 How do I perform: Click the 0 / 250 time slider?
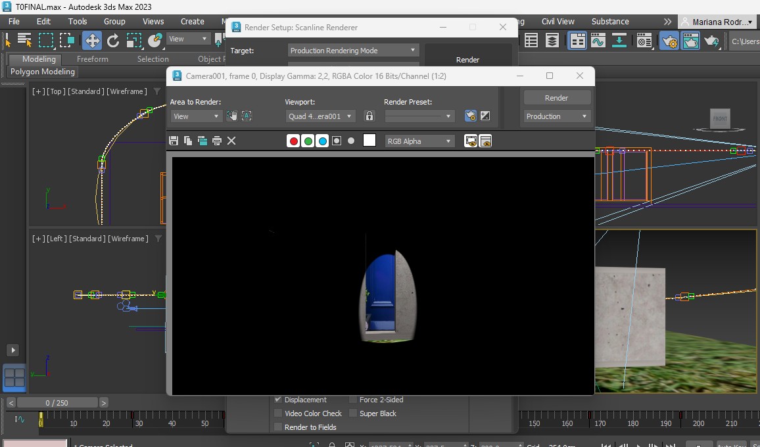[x=57, y=402]
